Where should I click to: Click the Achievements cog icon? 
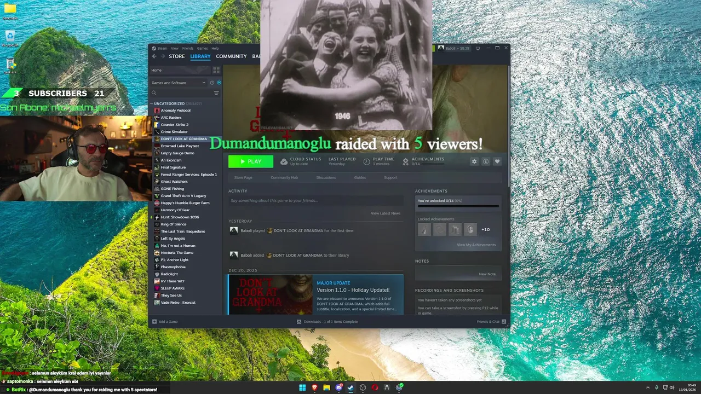[x=405, y=161]
